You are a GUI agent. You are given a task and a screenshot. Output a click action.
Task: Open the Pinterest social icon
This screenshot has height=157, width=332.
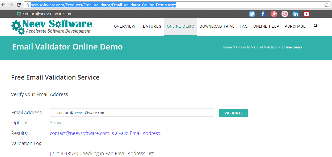point(285,14)
